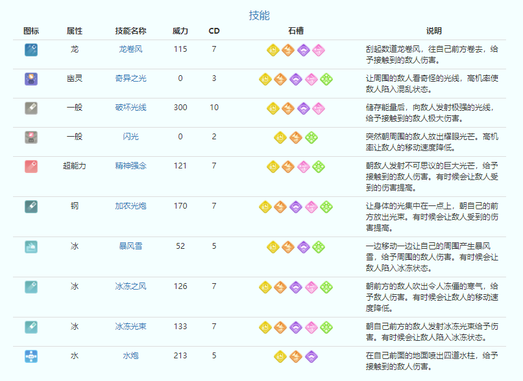Click the 暴风雪 skill icon image
The width and height of the screenshot is (523, 381).
pos(31,246)
